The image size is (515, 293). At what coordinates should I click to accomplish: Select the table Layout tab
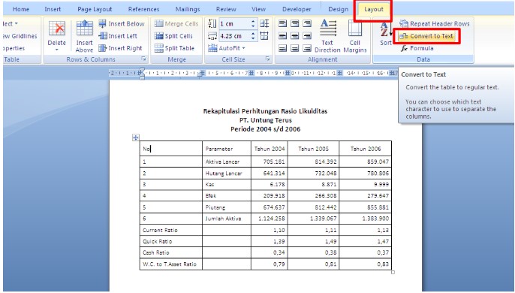click(x=373, y=9)
